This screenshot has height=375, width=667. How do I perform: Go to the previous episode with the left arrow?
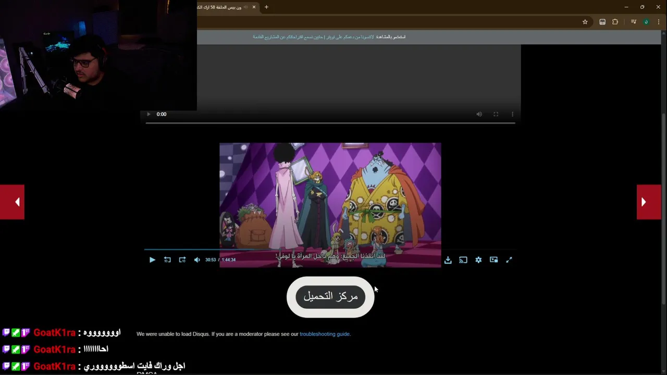click(x=12, y=202)
